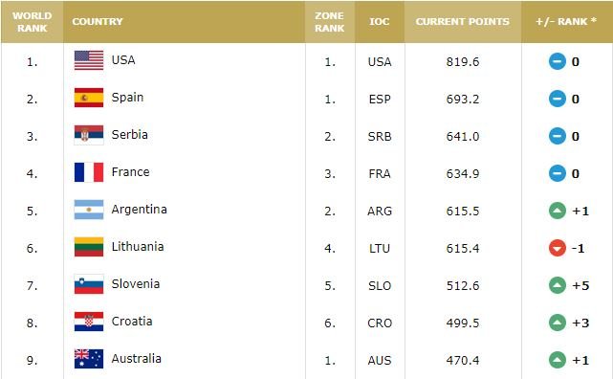Sort by Zone Rank column header
This screenshot has height=379, width=613.
(x=330, y=22)
